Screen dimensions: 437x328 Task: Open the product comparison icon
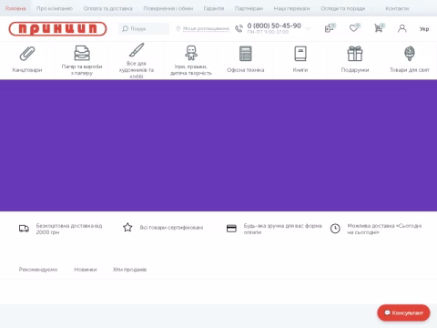329,28
